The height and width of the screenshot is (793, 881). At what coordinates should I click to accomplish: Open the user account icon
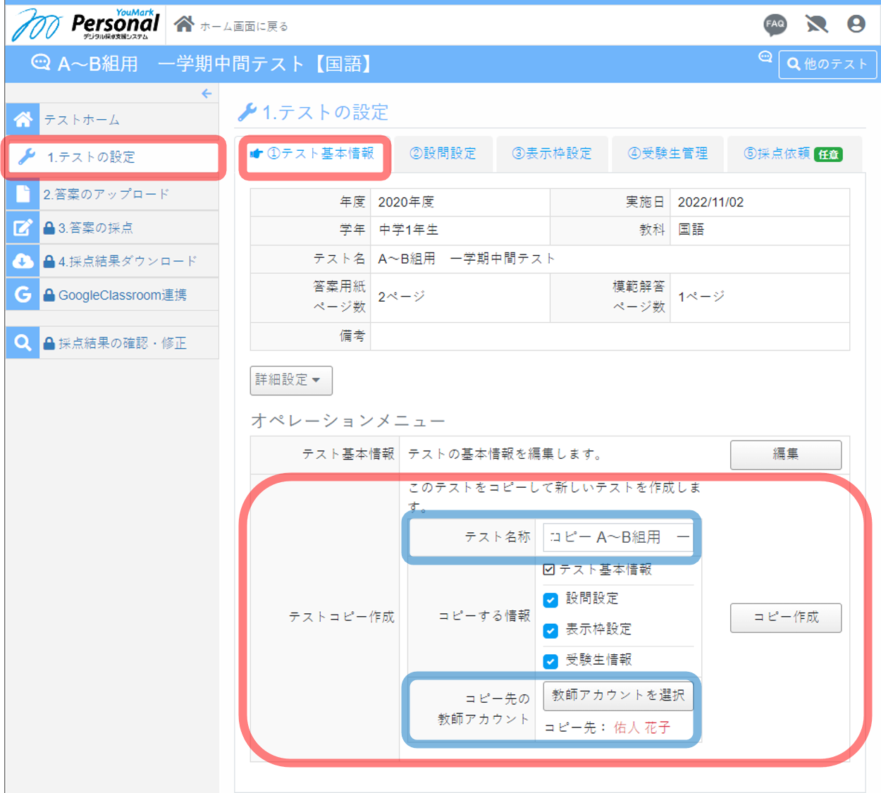click(856, 23)
